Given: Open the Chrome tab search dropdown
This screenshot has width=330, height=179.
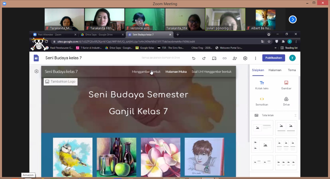Looking at the screenshot, I should click(x=269, y=34).
